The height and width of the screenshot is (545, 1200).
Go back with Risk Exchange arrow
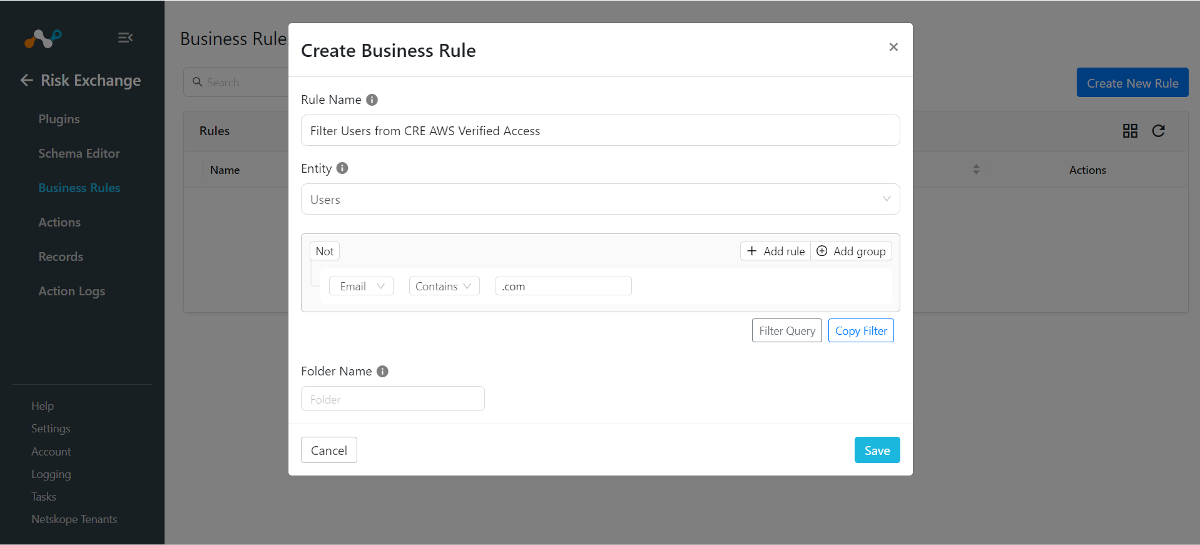(x=26, y=80)
